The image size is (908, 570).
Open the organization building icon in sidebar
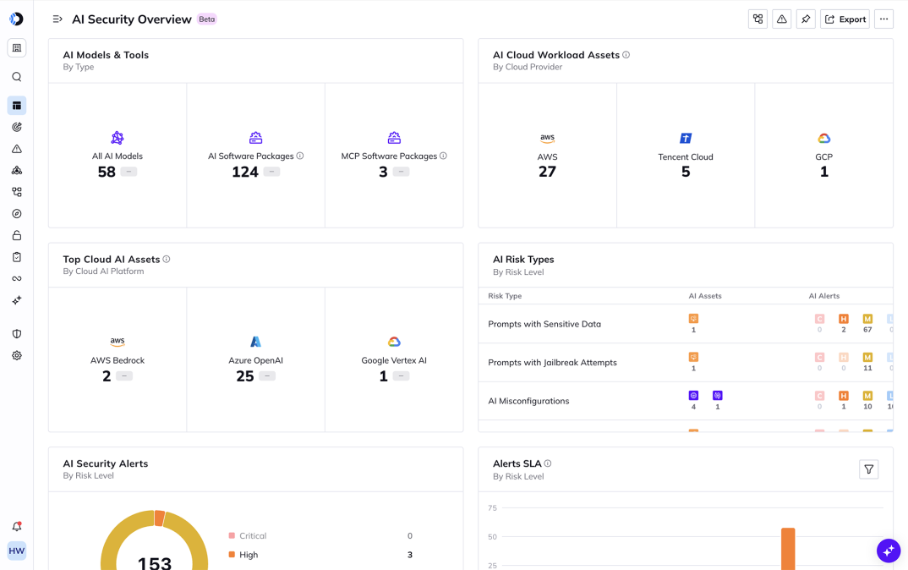tap(17, 48)
